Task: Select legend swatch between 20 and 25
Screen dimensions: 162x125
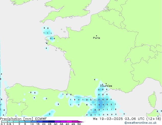Action: (46, 122)
